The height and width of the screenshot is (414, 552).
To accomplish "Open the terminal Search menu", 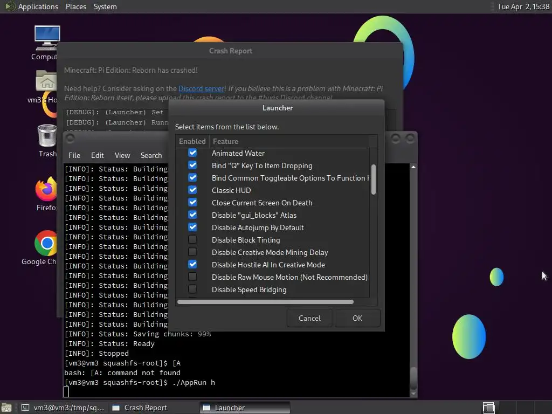I will click(151, 155).
